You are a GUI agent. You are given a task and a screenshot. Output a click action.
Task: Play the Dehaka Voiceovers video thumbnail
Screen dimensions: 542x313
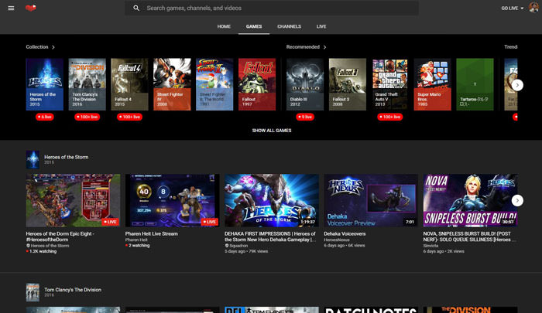point(371,200)
